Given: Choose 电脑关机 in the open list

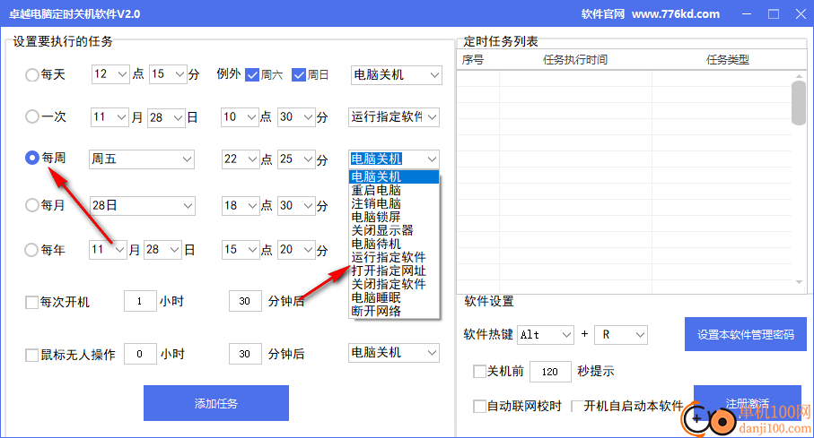Looking at the screenshot, I should [394, 176].
